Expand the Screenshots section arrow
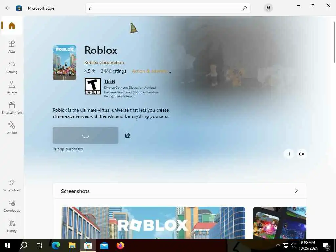 [x=296, y=191]
